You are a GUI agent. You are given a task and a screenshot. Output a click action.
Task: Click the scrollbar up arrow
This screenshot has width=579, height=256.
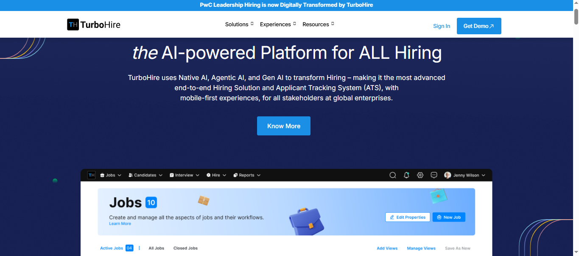pyautogui.click(x=576, y=3)
